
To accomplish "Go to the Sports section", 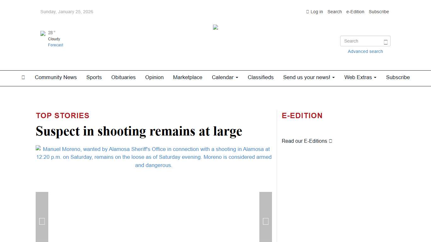I will [94, 78].
